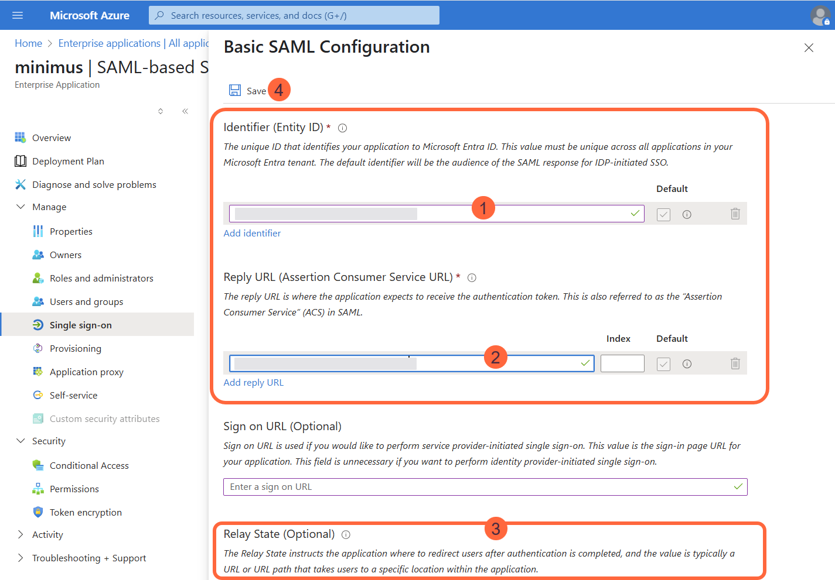Click the Token encryption icon in the sidebar
The height and width of the screenshot is (580, 835).
(38, 512)
